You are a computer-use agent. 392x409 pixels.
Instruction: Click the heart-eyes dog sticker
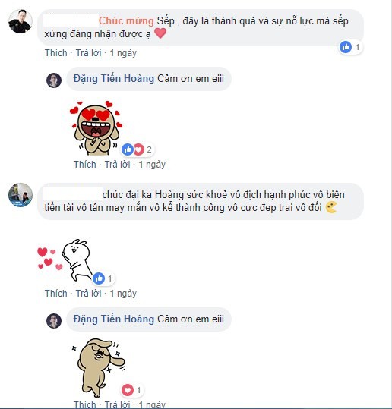tap(96, 127)
